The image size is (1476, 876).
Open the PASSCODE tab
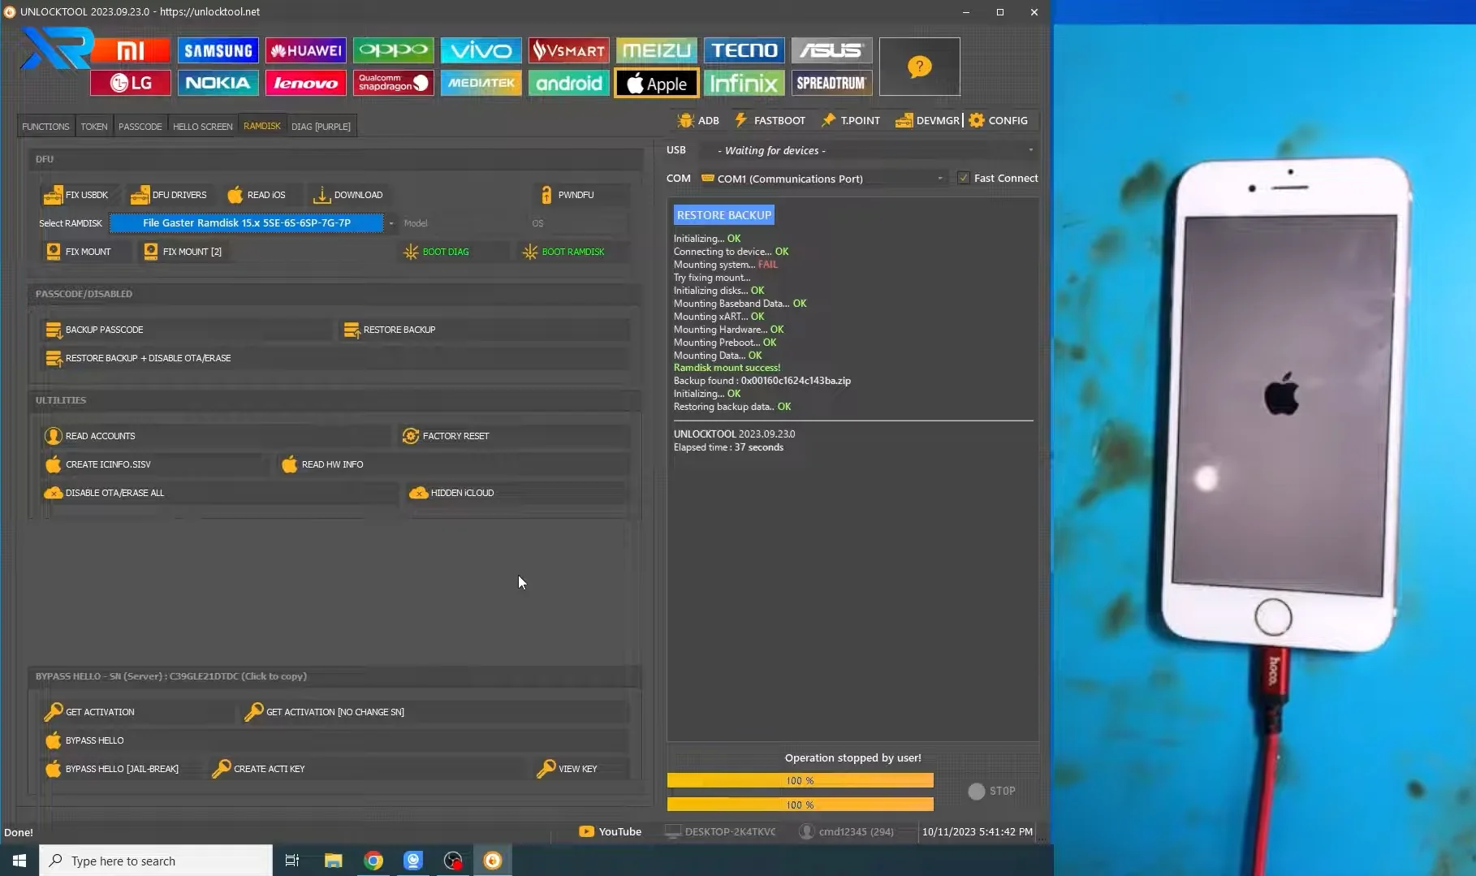[x=140, y=127]
